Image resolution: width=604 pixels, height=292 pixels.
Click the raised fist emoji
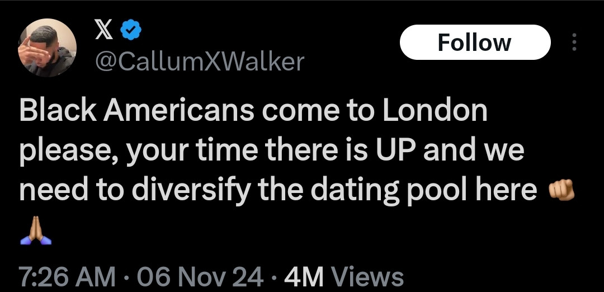point(561,192)
